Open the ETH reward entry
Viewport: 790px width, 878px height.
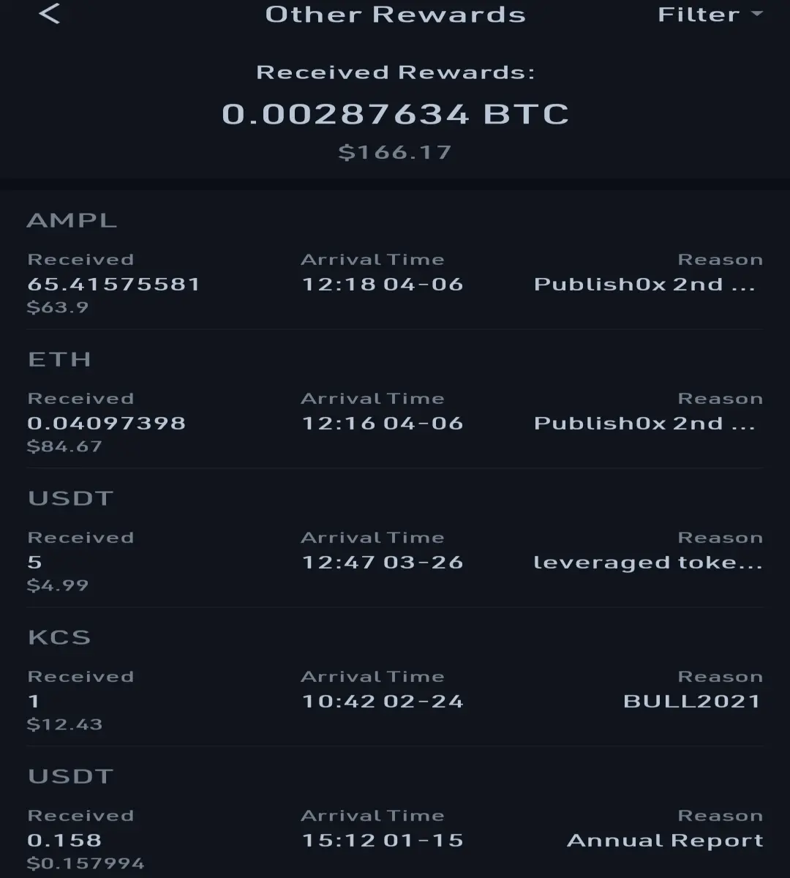point(395,399)
